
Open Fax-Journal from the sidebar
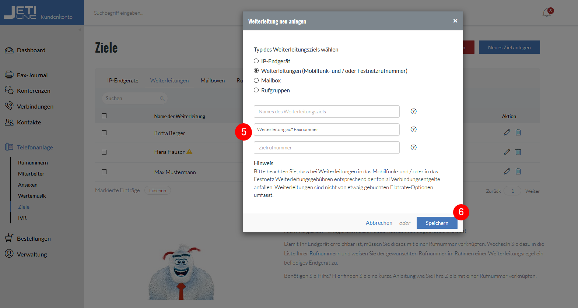(32, 75)
